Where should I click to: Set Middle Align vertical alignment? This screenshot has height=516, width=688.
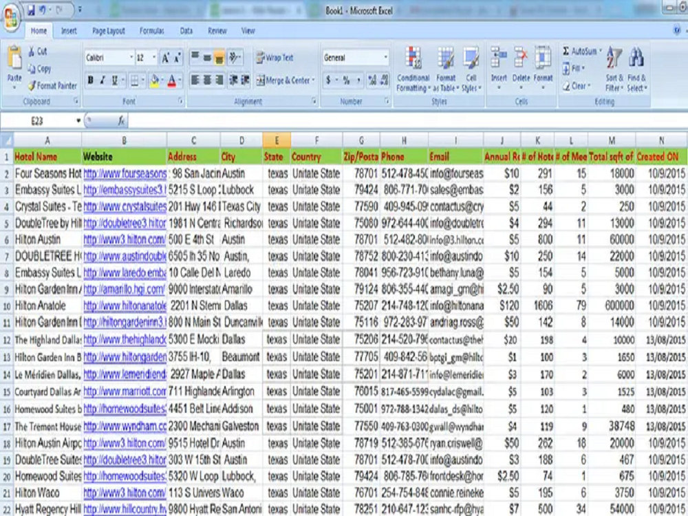pyautogui.click(x=207, y=57)
